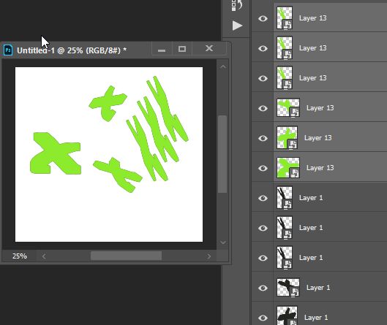The width and height of the screenshot is (387, 325).
Task: Hide the topmost Layer 13
Action: 263,18
